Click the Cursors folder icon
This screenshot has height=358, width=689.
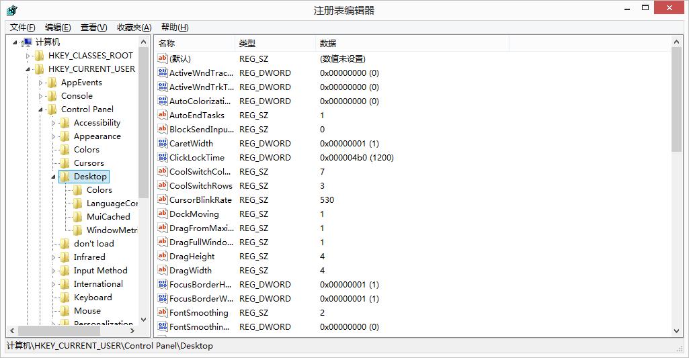pos(65,163)
